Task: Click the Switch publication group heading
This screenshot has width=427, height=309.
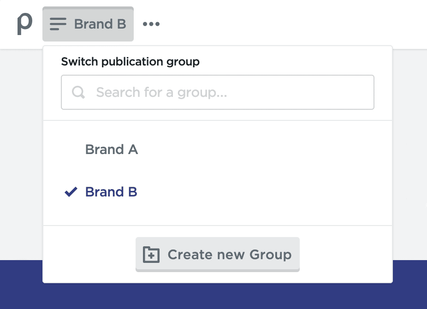Action: pos(130,61)
